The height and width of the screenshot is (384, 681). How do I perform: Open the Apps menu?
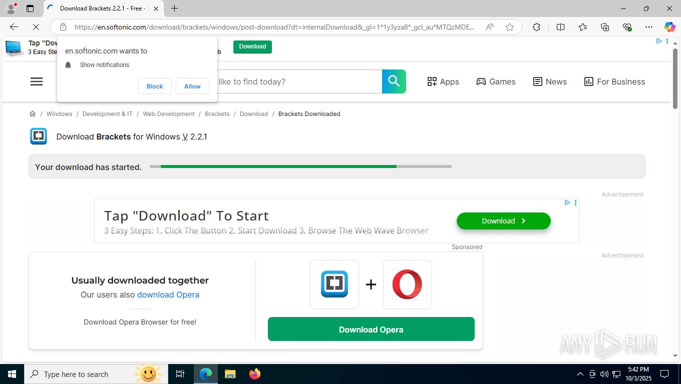(443, 81)
